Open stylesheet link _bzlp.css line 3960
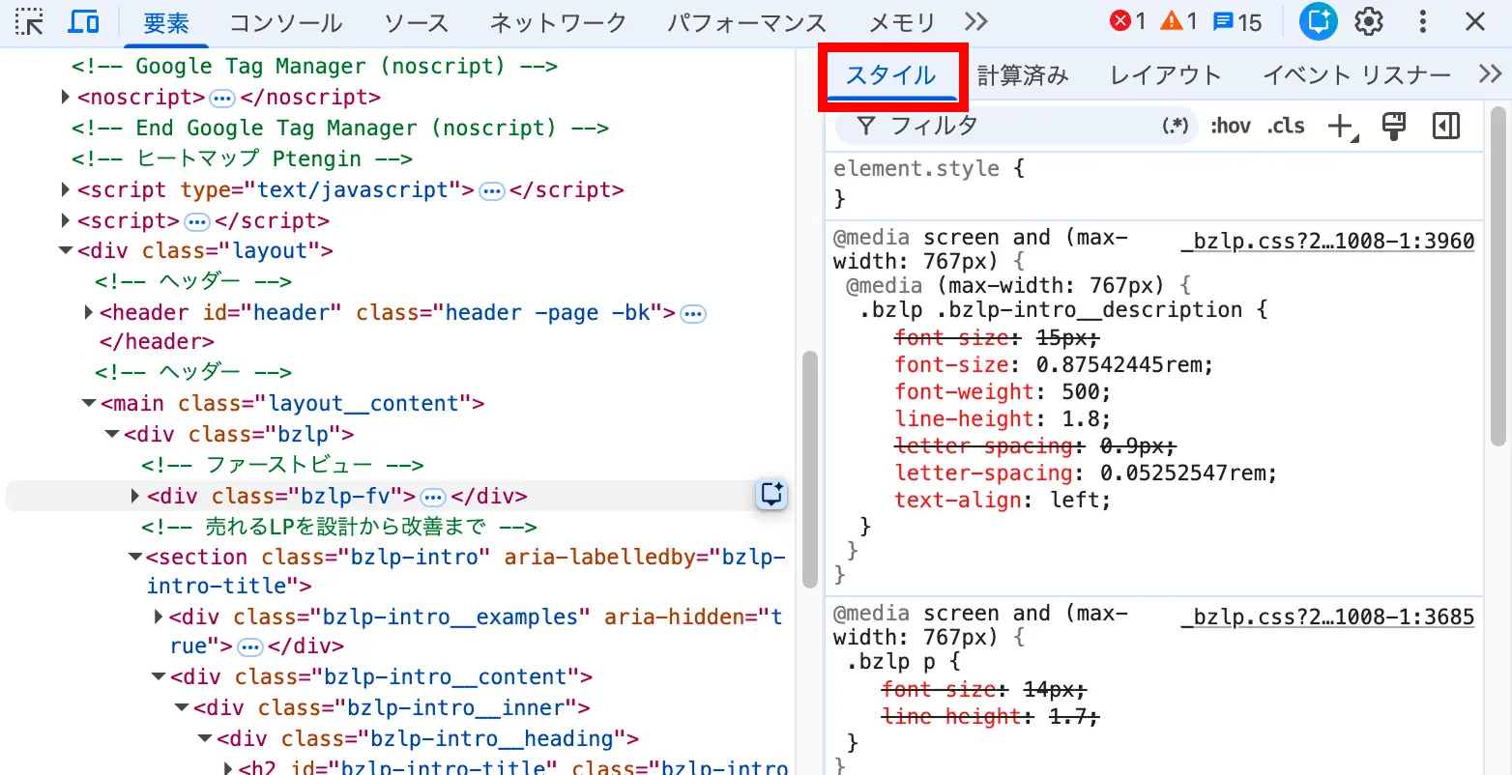This screenshot has height=775, width=1512. tap(1327, 241)
